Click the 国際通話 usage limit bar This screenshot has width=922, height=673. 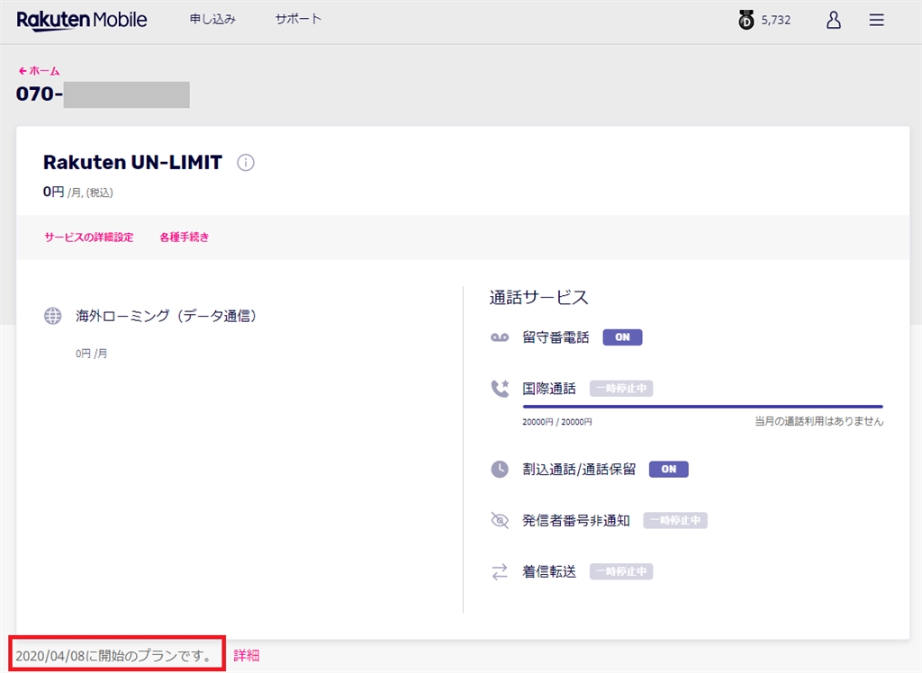click(702, 406)
